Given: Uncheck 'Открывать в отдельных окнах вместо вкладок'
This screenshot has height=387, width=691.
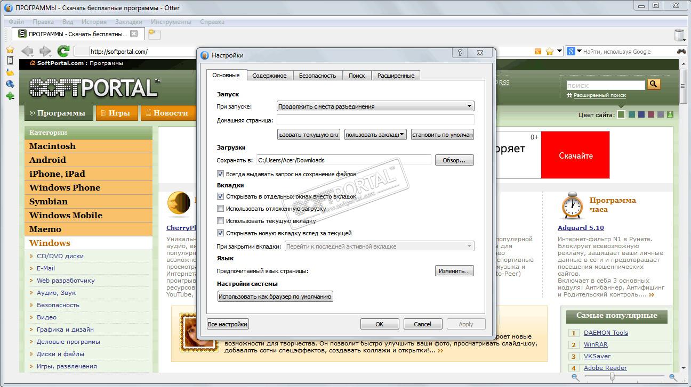Looking at the screenshot, I should click(x=221, y=196).
